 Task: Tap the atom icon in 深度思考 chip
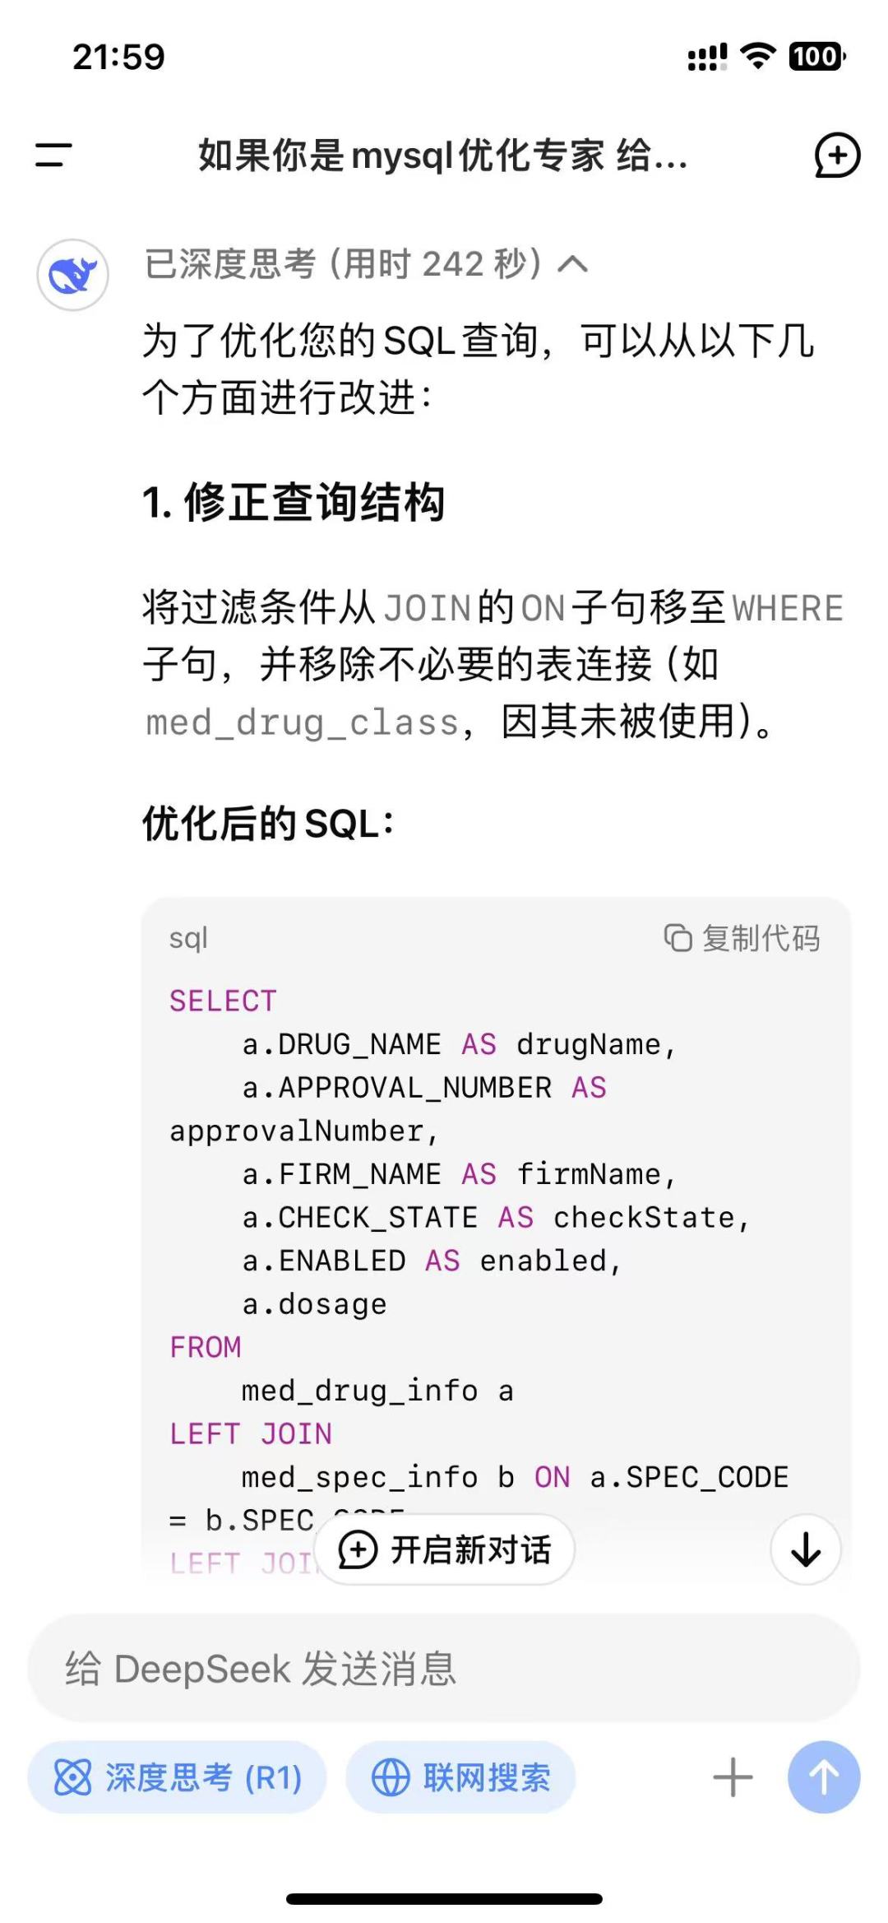73,1777
